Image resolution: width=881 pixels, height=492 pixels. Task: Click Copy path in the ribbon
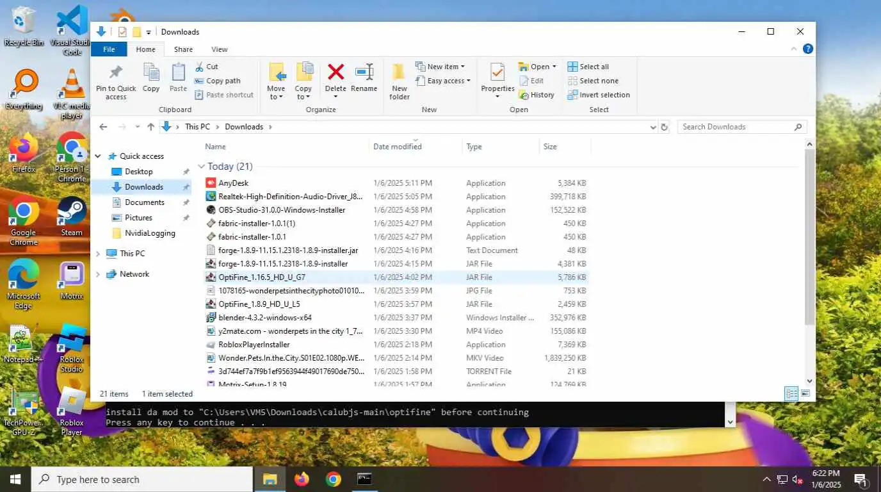[x=217, y=81]
